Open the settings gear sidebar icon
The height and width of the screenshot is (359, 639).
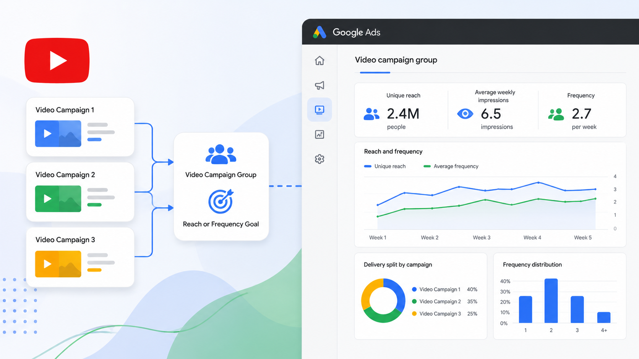click(x=319, y=159)
